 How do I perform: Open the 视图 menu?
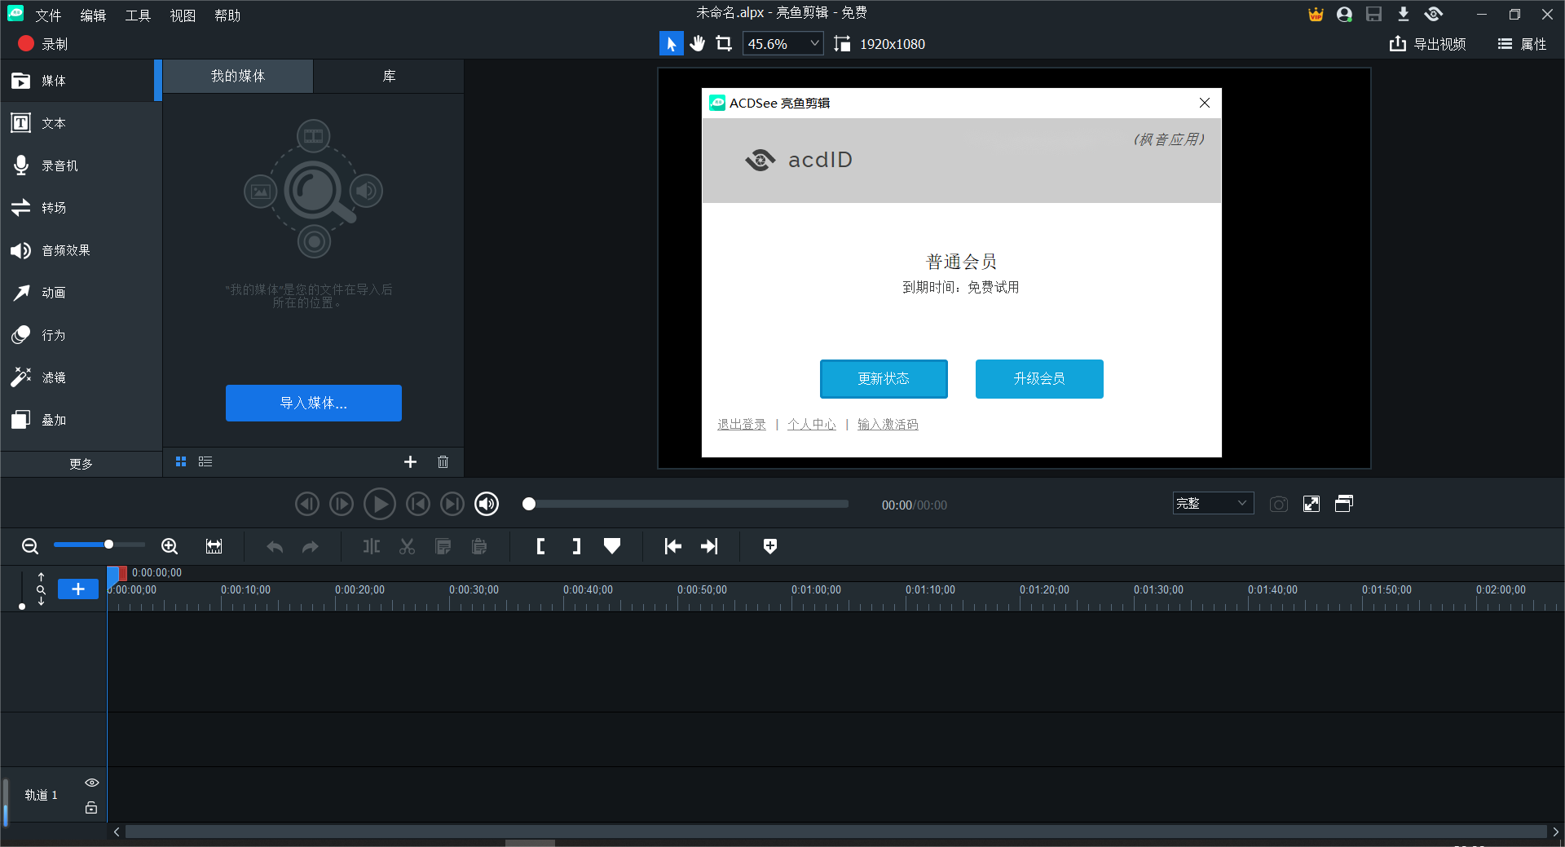pyautogui.click(x=183, y=15)
